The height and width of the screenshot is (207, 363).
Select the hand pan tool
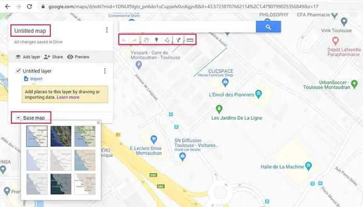[146, 40]
